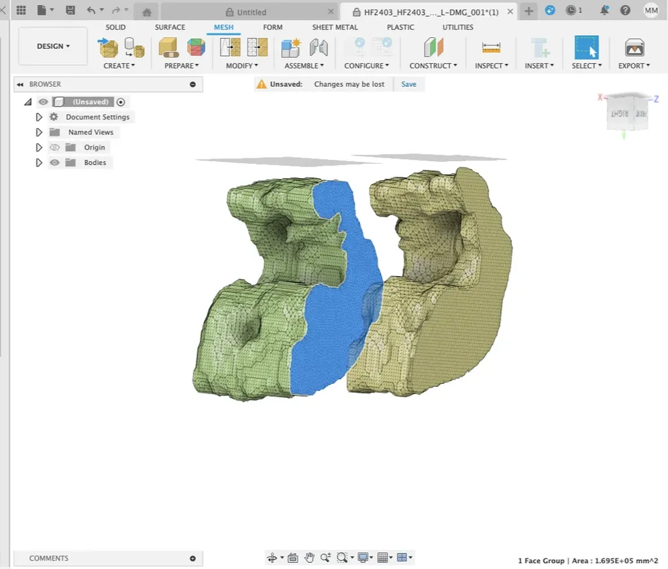
Task: Open the MODIFY menu
Action: point(241,66)
